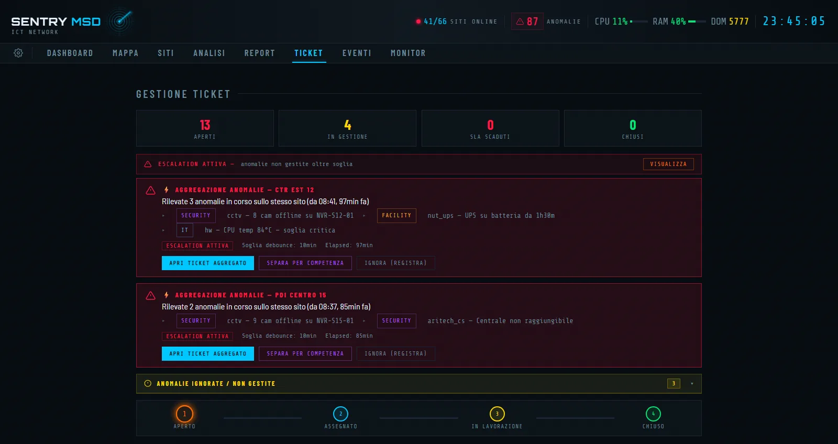This screenshot has width=838, height=444.
Task: Open the Analisi tab
Action: coord(210,53)
